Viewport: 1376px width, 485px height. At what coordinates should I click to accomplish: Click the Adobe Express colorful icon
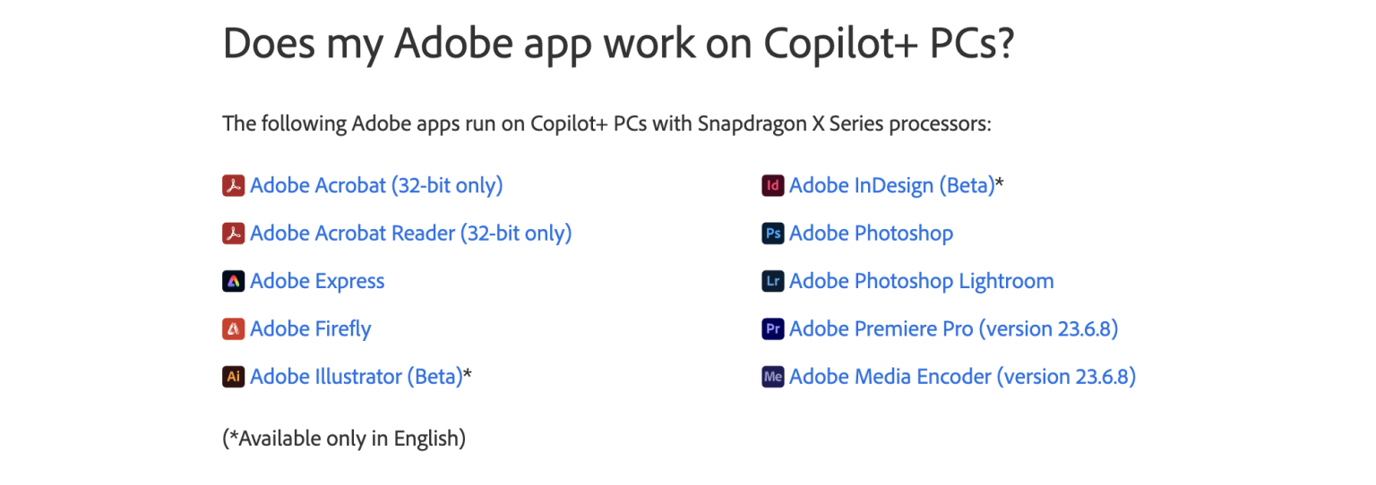234,281
